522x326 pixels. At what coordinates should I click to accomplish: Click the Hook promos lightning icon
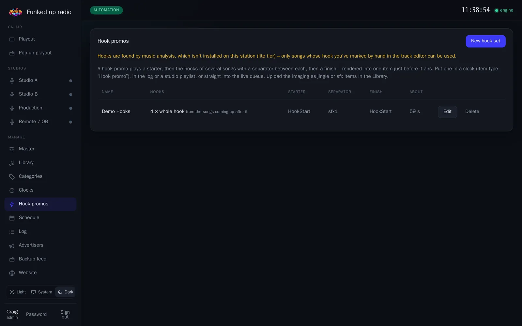pyautogui.click(x=12, y=204)
